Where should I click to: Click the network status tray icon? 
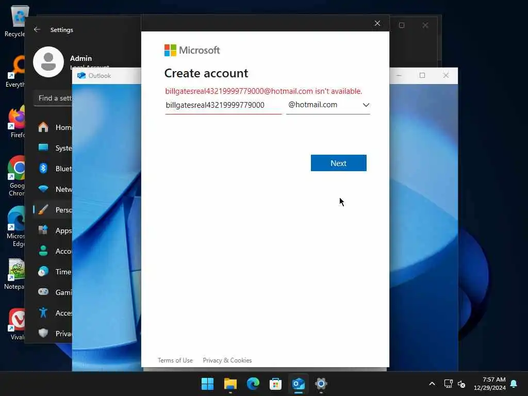pos(448,384)
